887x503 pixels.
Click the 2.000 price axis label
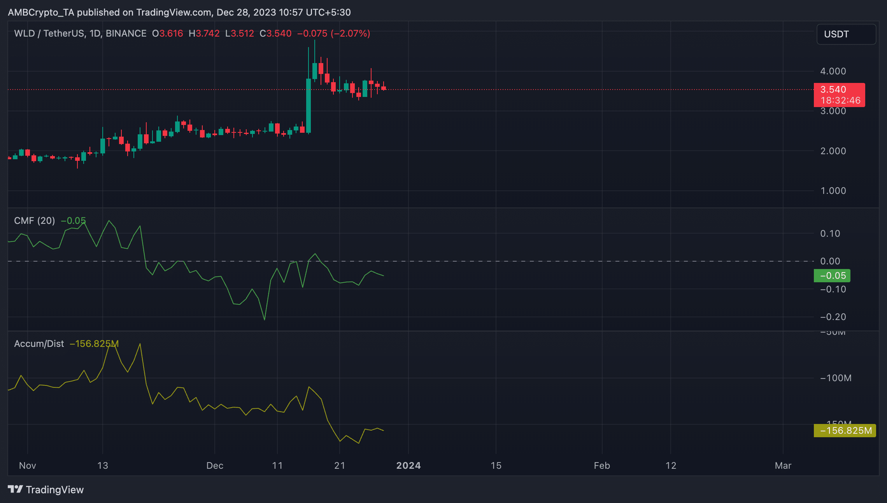833,151
